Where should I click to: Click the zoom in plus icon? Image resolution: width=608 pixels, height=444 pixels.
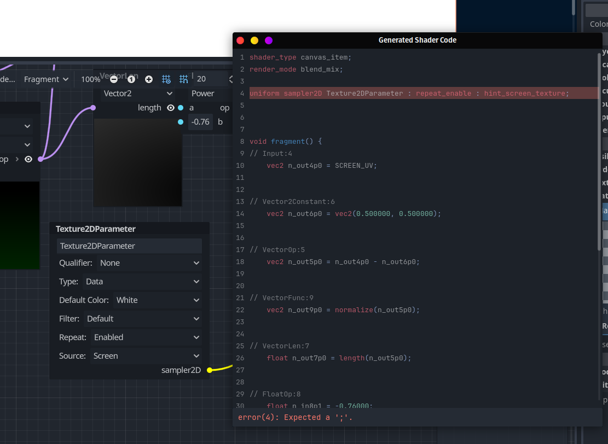click(x=149, y=79)
